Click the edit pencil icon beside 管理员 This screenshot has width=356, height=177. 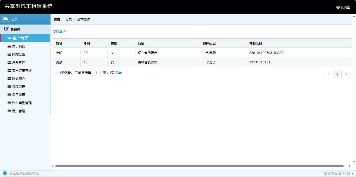pyautogui.click(x=6, y=29)
